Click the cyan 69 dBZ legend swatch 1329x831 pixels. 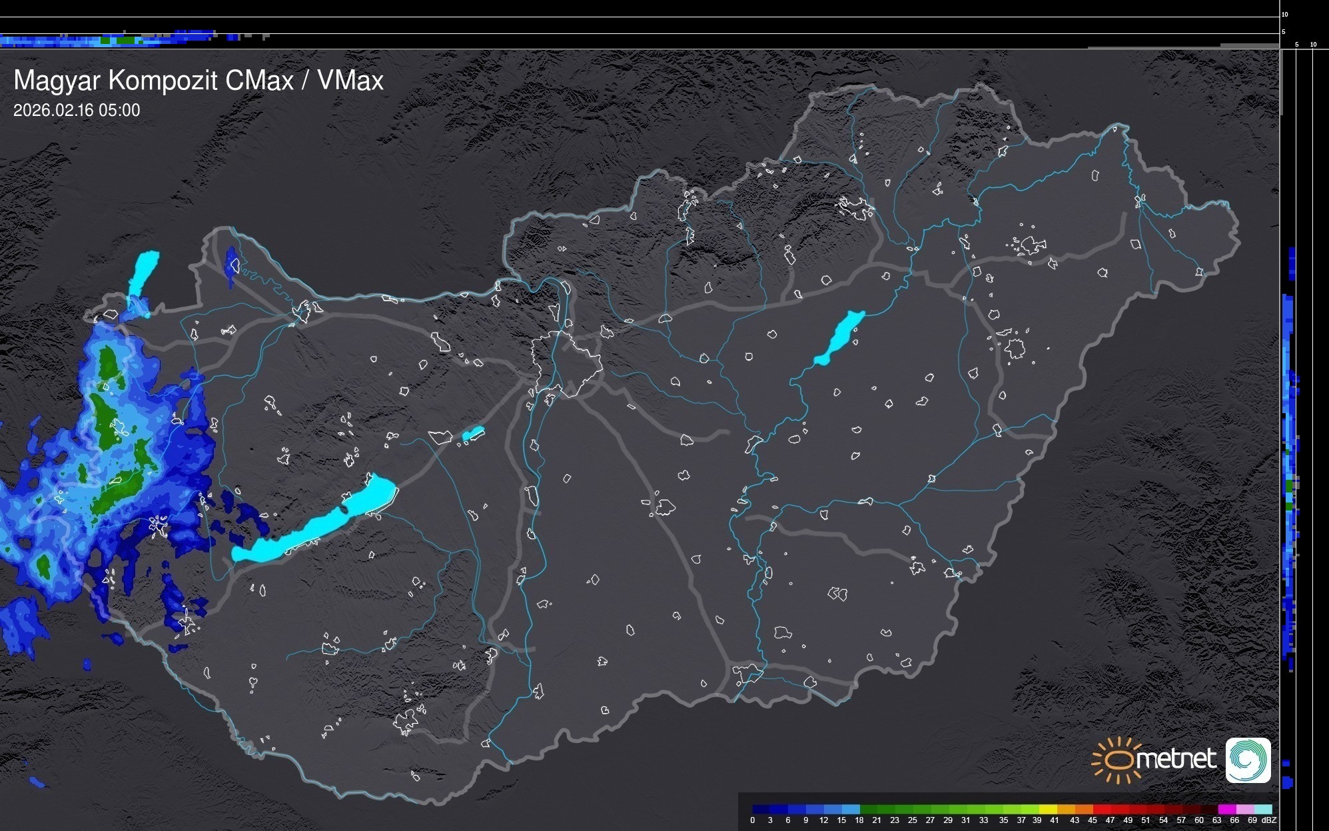[1263, 809]
